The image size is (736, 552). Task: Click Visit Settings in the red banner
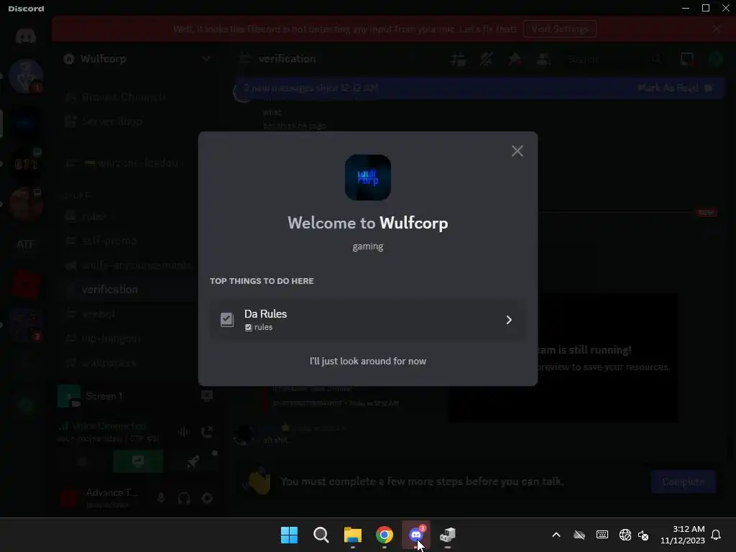click(x=560, y=29)
